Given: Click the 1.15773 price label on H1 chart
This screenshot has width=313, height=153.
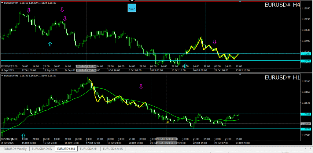Looking at the screenshot, I should 306,129.
